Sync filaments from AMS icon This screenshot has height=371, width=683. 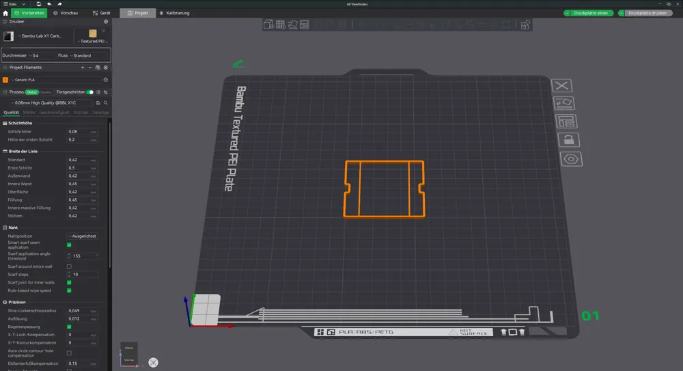coord(98,68)
